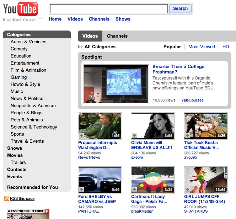
Task: Open the News & Politics category
Action: tap(27, 98)
